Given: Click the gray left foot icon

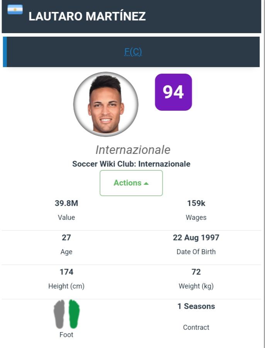Looking at the screenshot, I should (59, 314).
